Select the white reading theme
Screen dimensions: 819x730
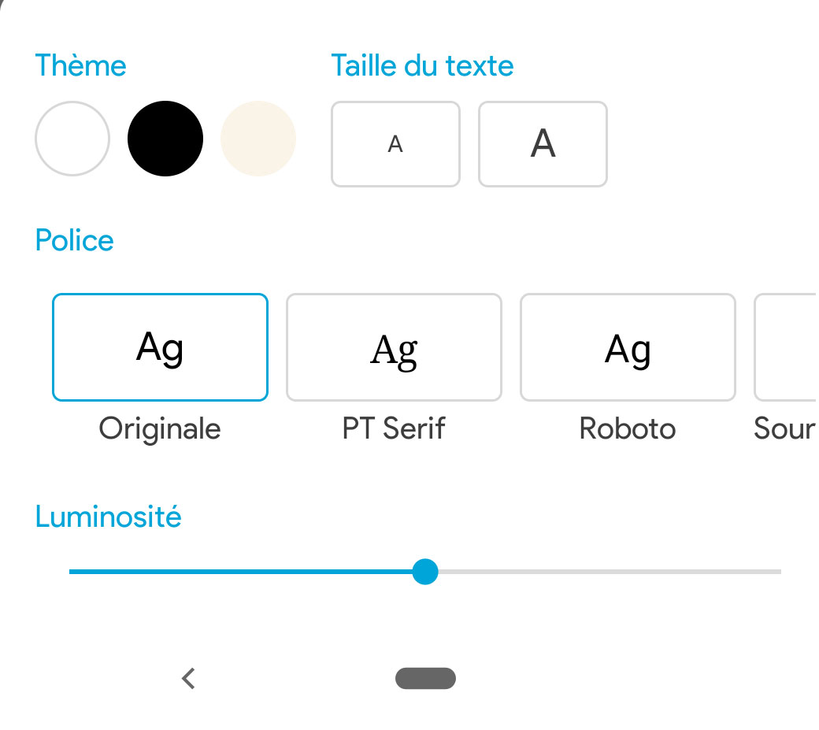tap(72, 139)
